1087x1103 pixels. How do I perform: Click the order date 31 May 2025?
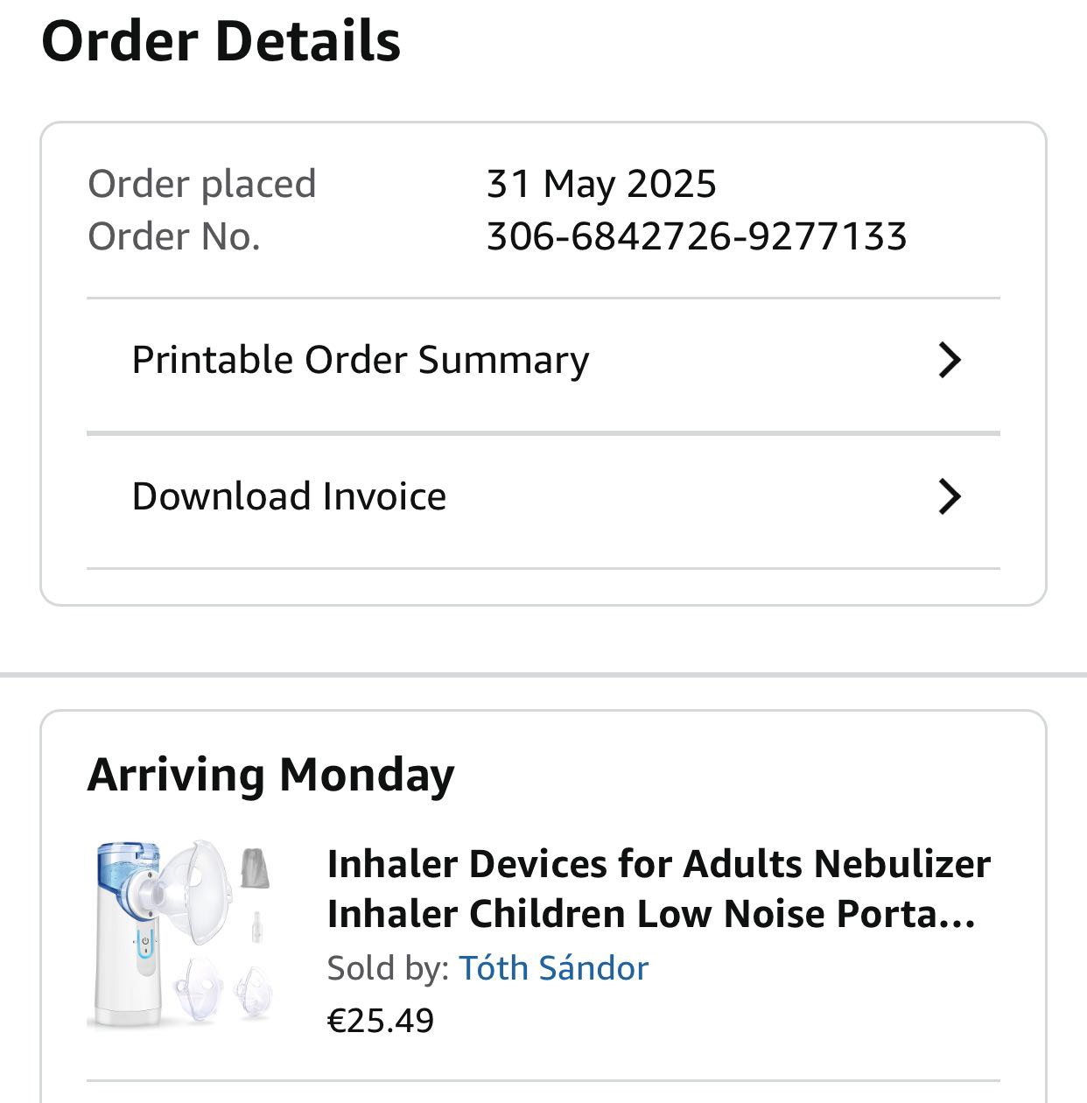tap(601, 184)
